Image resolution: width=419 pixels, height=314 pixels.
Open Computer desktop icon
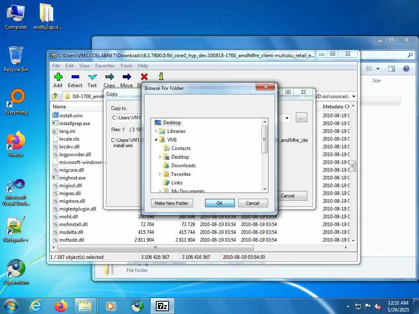point(16,16)
